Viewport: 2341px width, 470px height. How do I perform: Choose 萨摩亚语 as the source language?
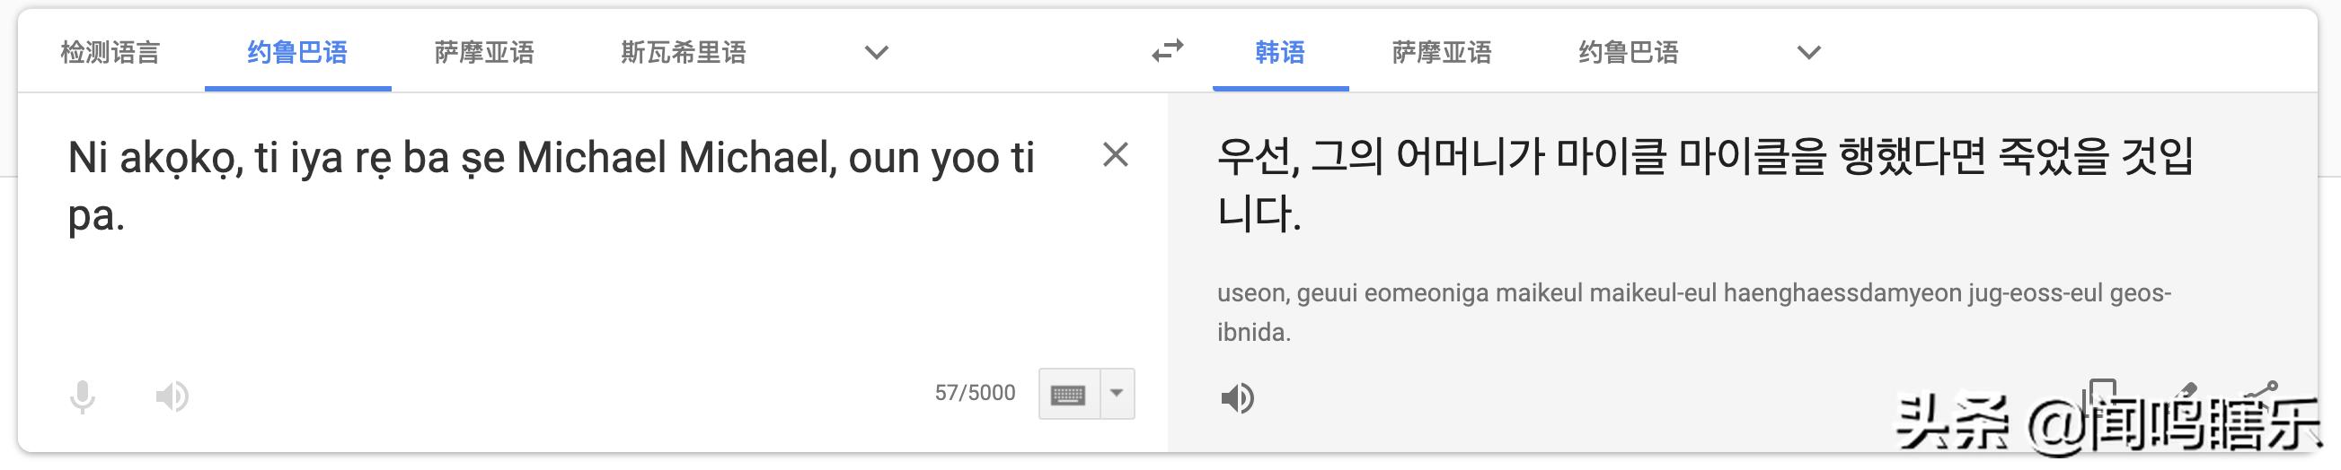(484, 53)
